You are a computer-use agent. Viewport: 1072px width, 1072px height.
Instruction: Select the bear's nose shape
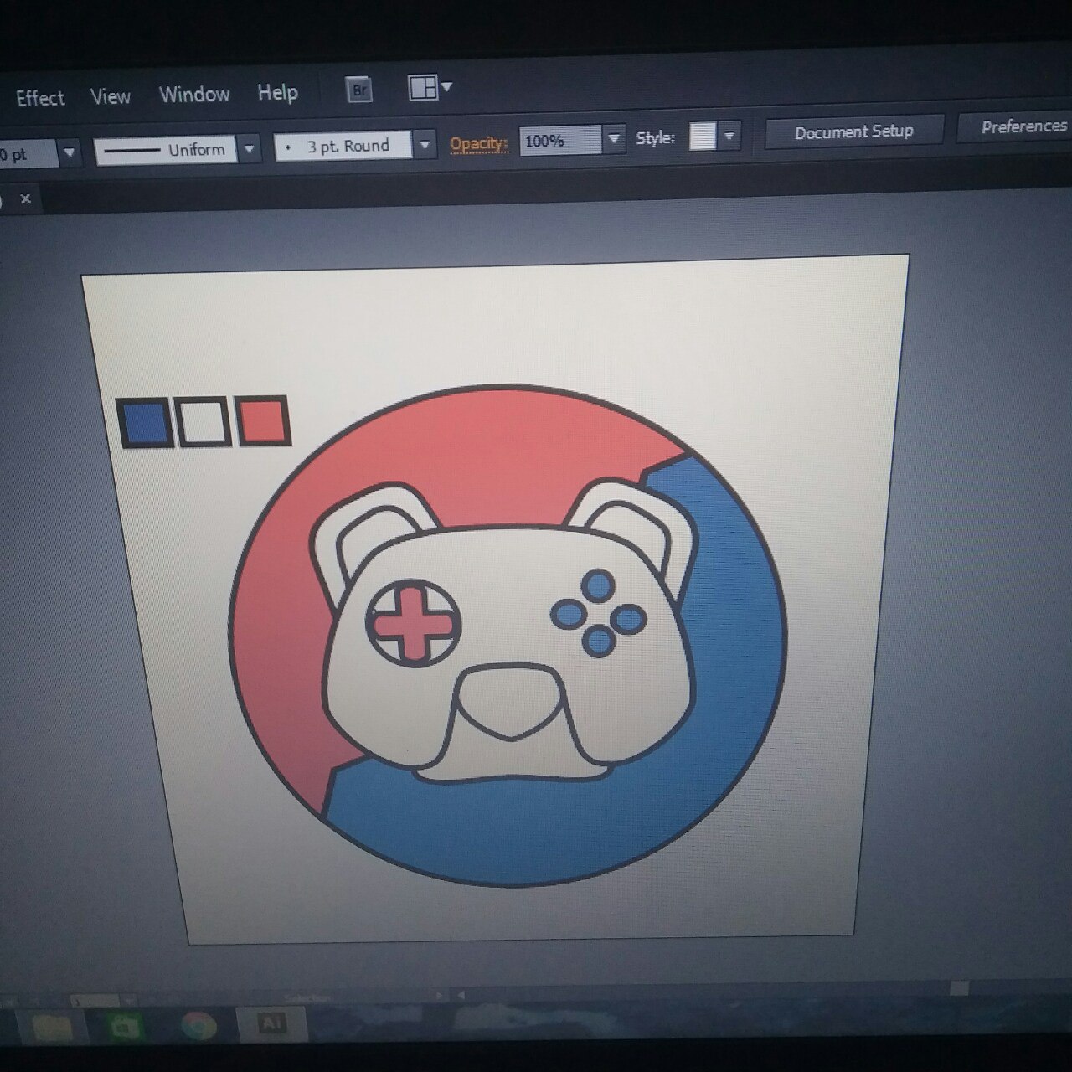tap(513, 702)
